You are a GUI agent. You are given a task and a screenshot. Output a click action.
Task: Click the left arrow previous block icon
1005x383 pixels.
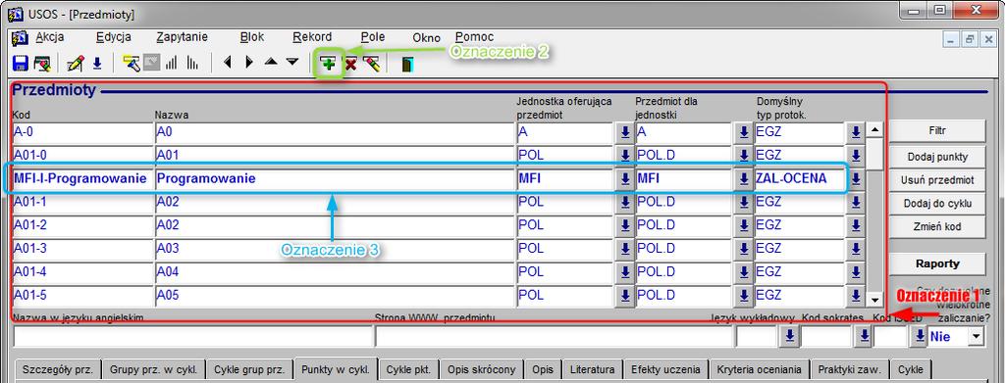pyautogui.click(x=227, y=63)
